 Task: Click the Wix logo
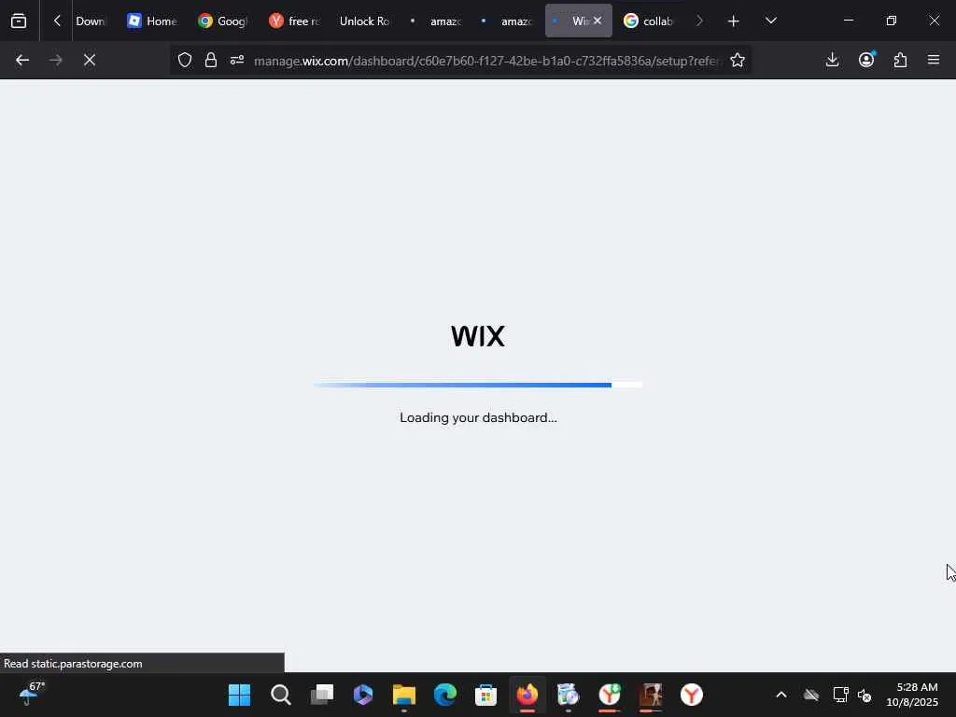click(478, 336)
